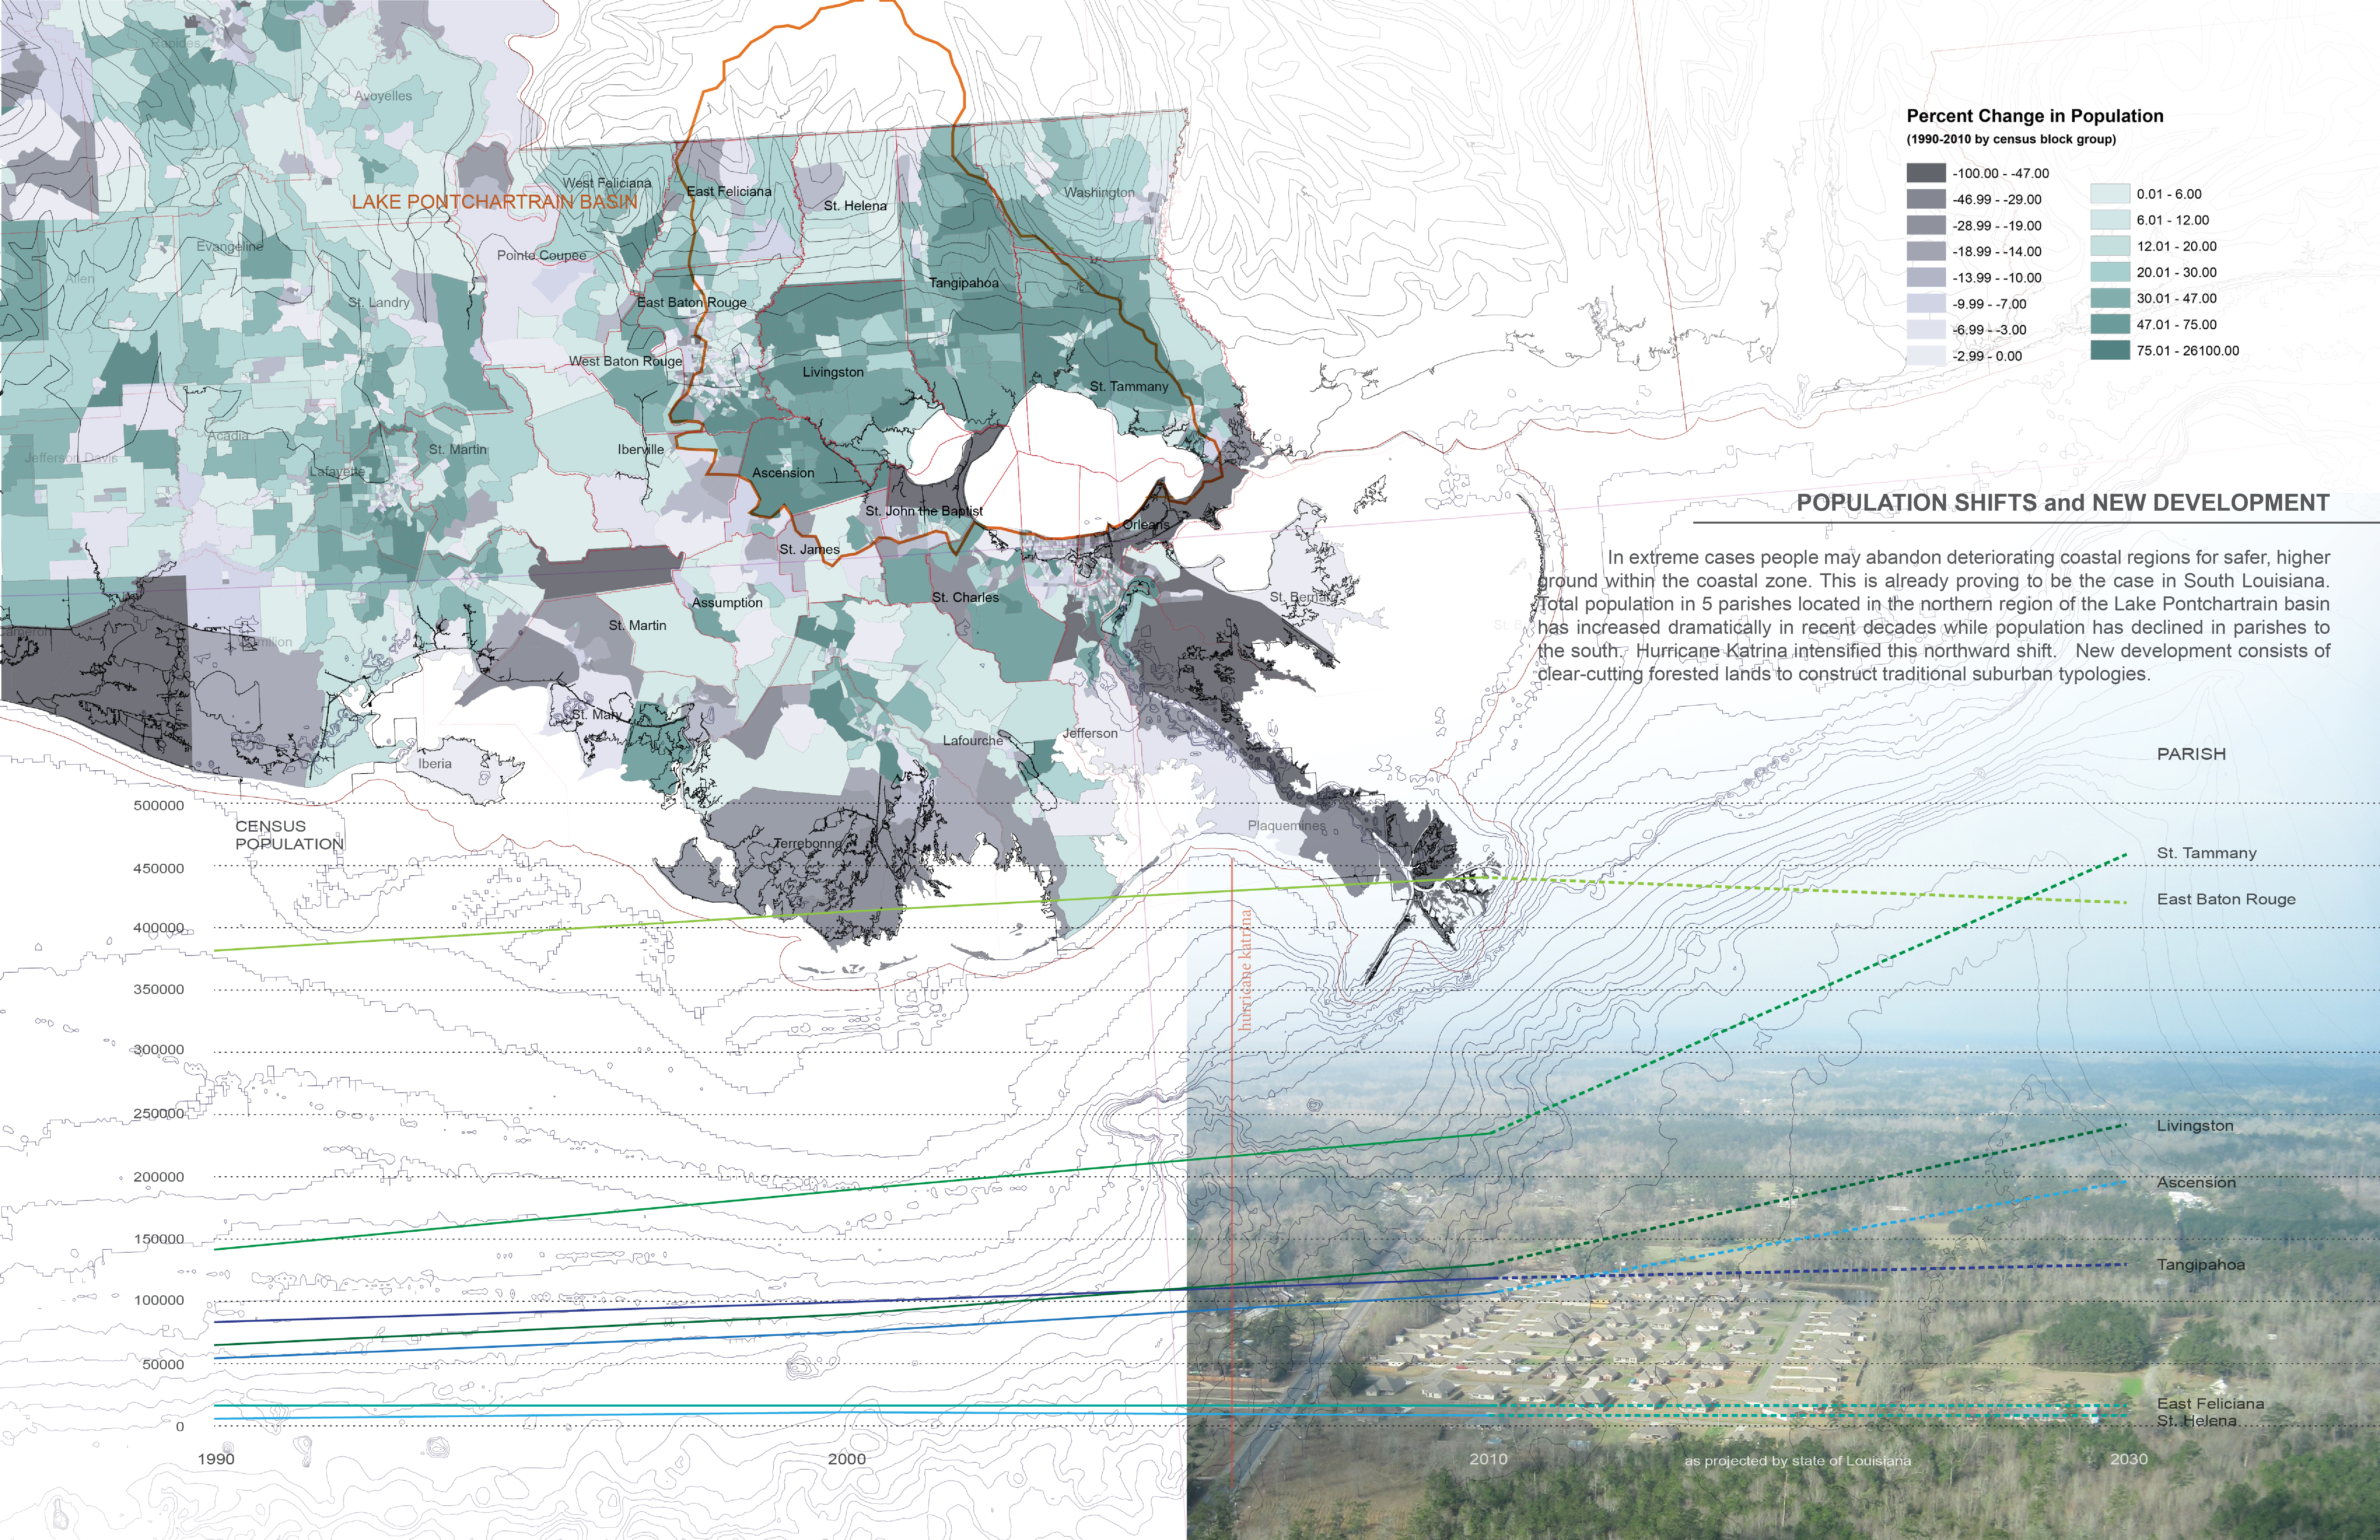Click the 'Livingston' chart line label
The height and width of the screenshot is (1540, 2380).
click(2195, 1126)
